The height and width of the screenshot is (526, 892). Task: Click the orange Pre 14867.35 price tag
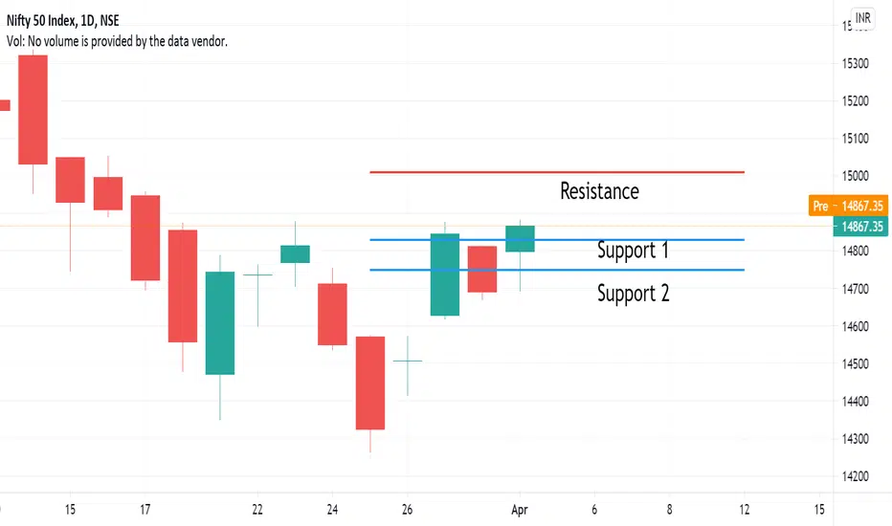[848, 206]
